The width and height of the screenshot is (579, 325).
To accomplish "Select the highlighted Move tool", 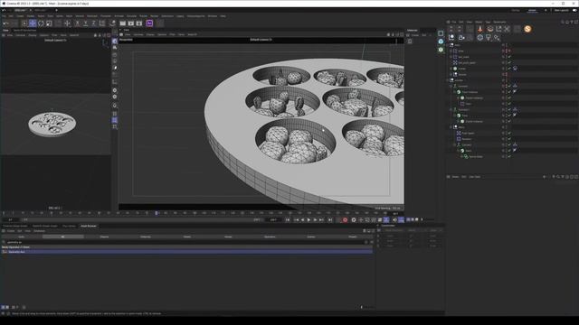I will coord(33,23).
